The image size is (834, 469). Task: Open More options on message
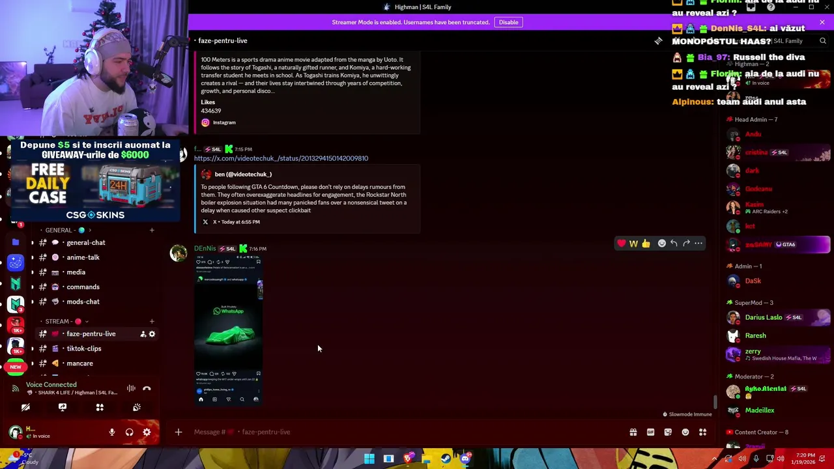698,244
